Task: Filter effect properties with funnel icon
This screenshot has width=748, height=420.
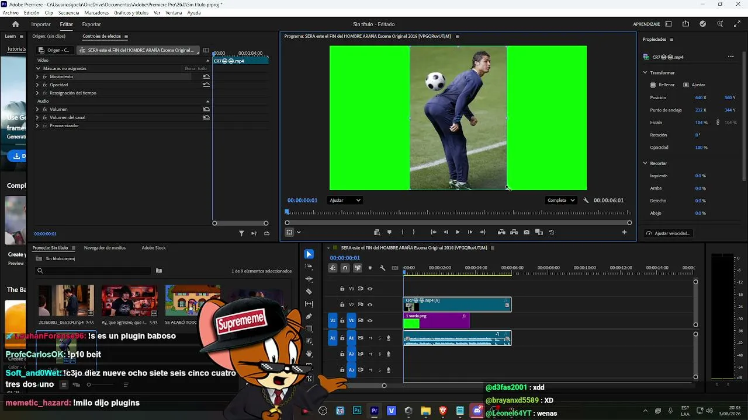Action: pos(241,233)
